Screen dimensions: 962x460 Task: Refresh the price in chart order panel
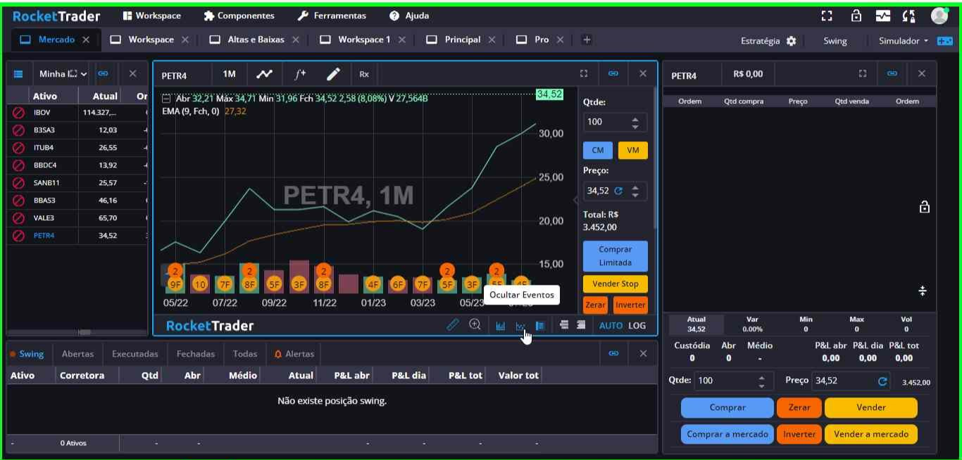(x=618, y=191)
